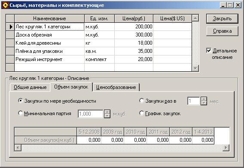Click the 18,000 price cell
This screenshot has width=244, height=168.
(x=134, y=43)
